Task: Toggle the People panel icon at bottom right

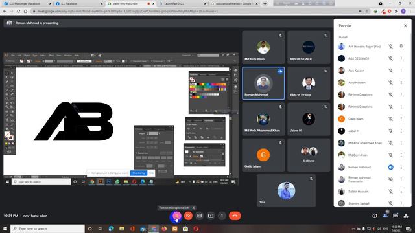Action: [385, 216]
